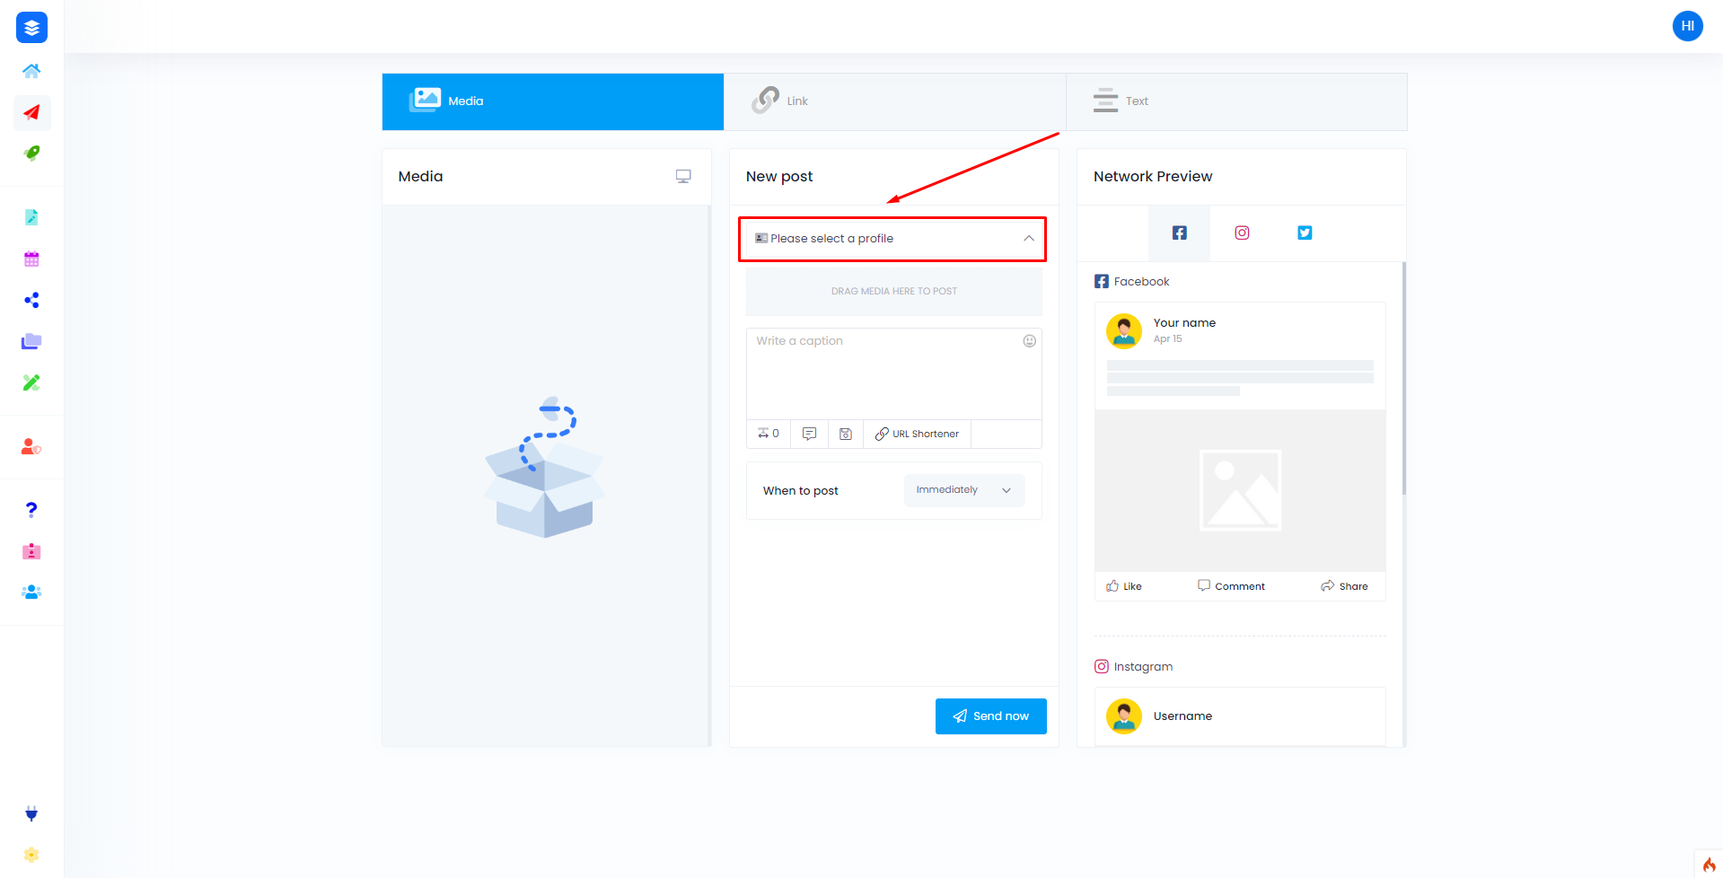This screenshot has height=878, width=1723.
Task: Click the blue share nodes sidebar icon
Action: pyautogui.click(x=31, y=300)
